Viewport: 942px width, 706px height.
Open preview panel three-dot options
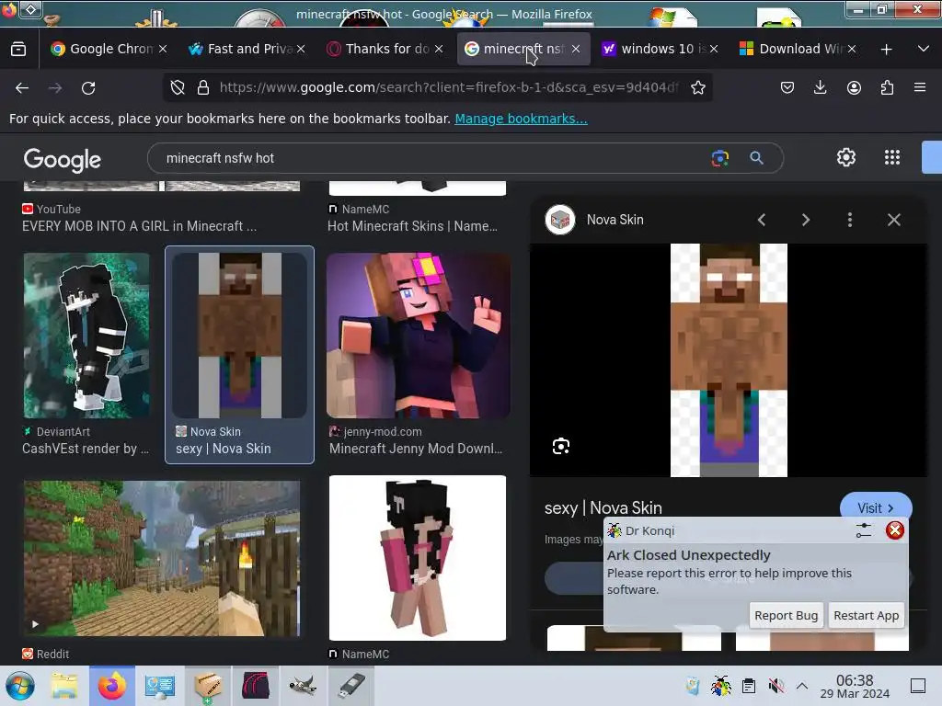pos(849,220)
